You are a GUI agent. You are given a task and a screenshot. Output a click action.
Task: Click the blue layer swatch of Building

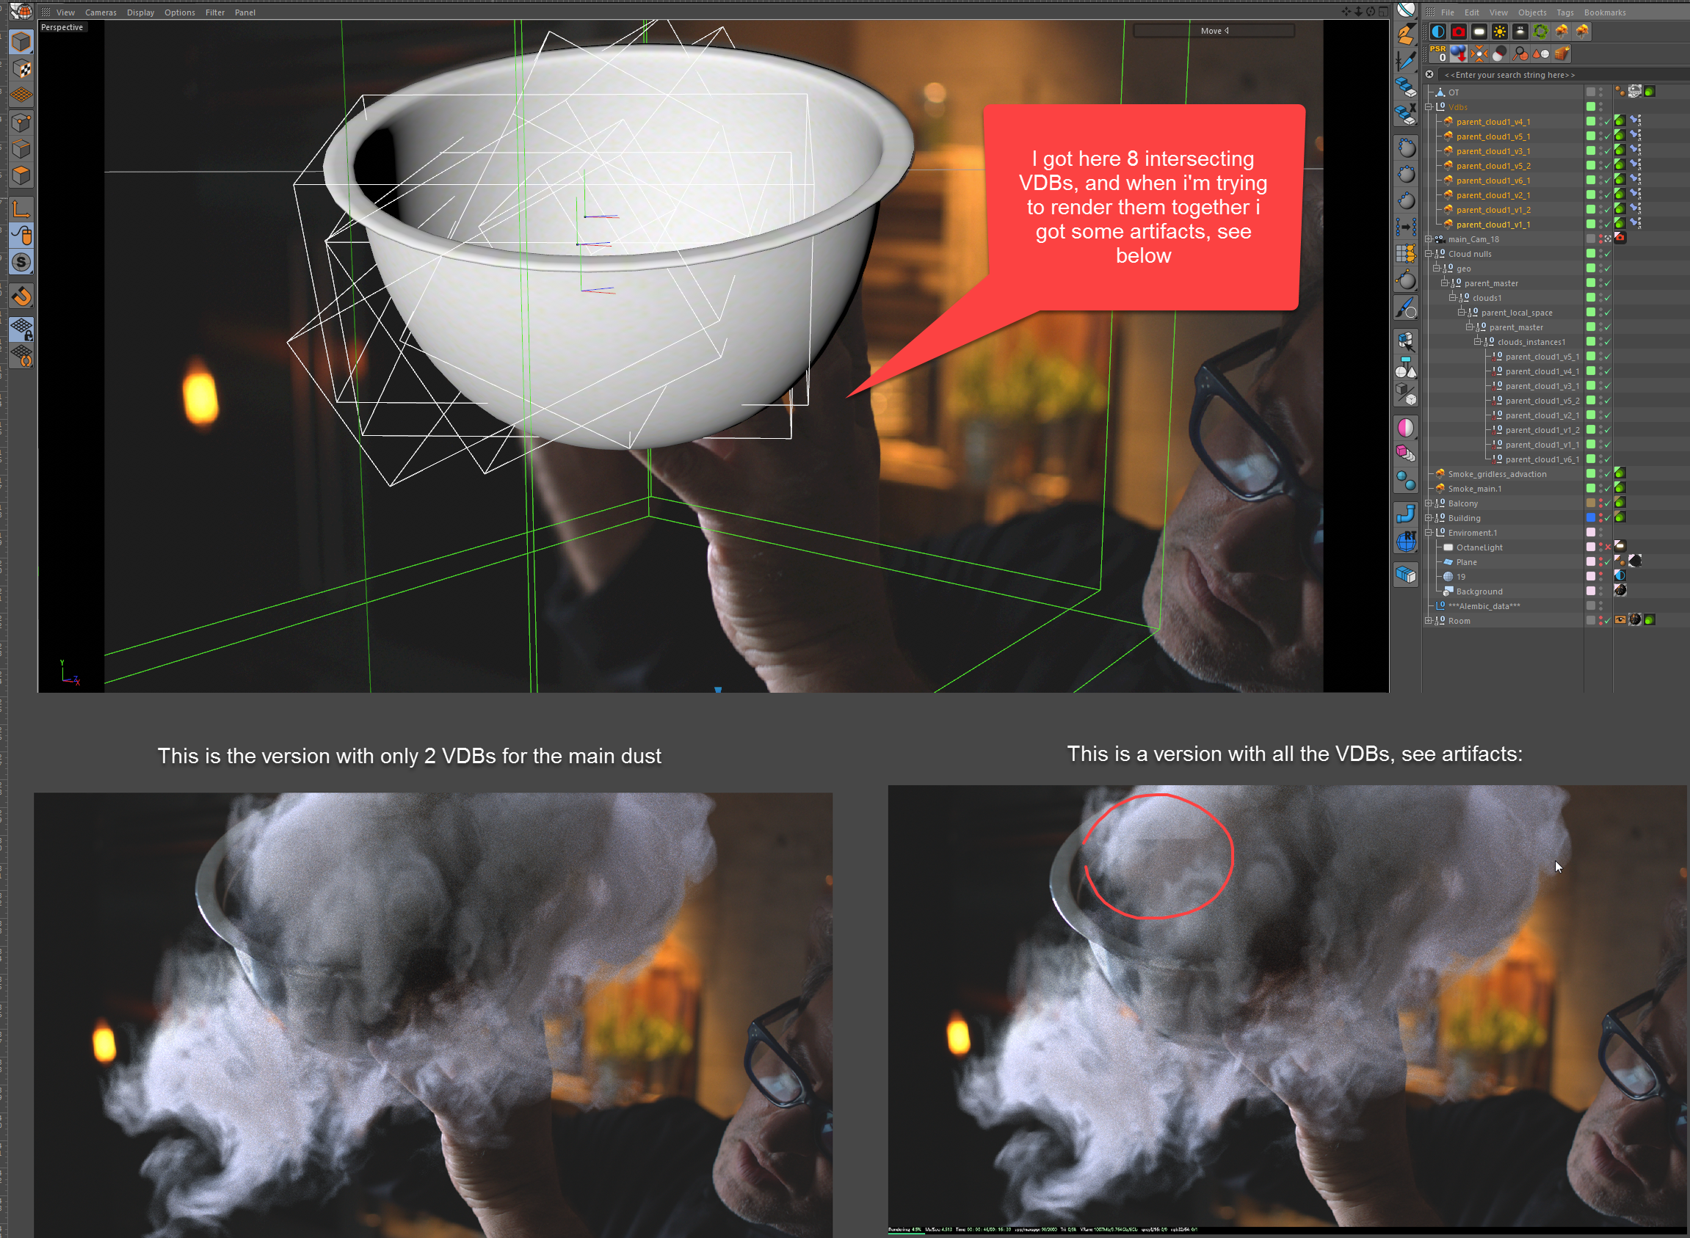(x=1590, y=518)
